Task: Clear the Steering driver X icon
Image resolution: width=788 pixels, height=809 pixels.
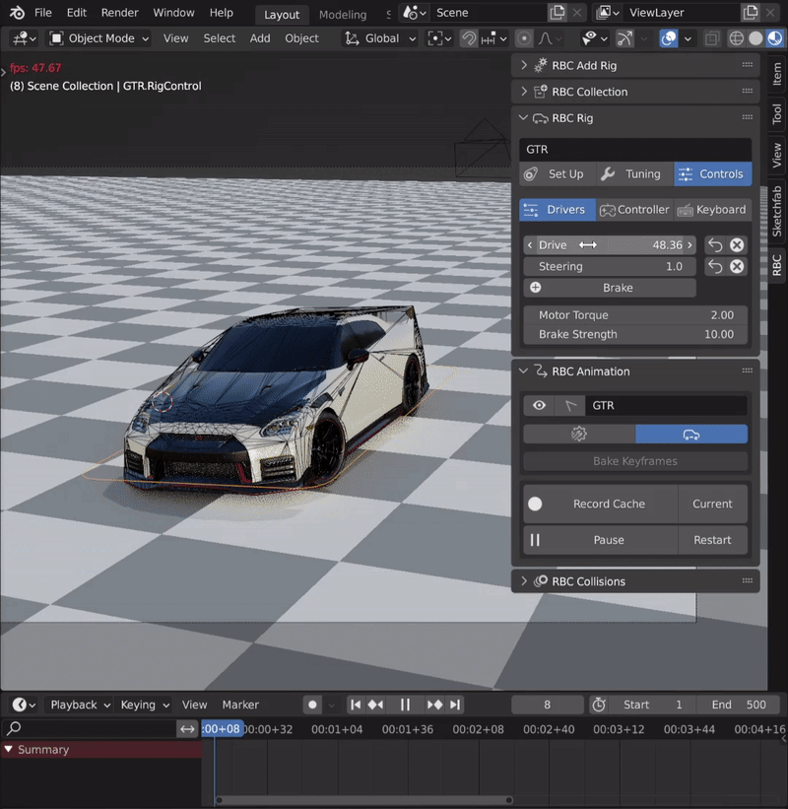Action: click(737, 266)
